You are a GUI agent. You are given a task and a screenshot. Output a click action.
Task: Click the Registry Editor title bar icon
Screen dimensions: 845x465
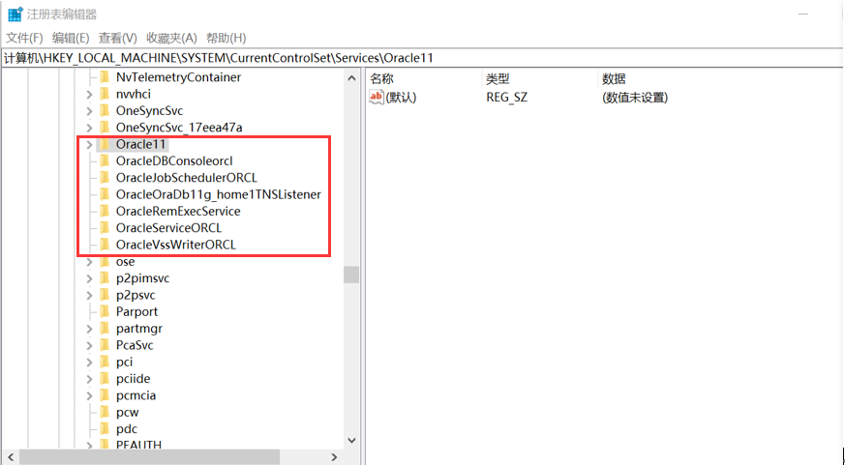(15, 14)
